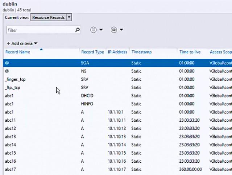The width and height of the screenshot is (232, 175).
Task: Click the dropdown arrow beside Resource Records
Action: tap(69, 17)
